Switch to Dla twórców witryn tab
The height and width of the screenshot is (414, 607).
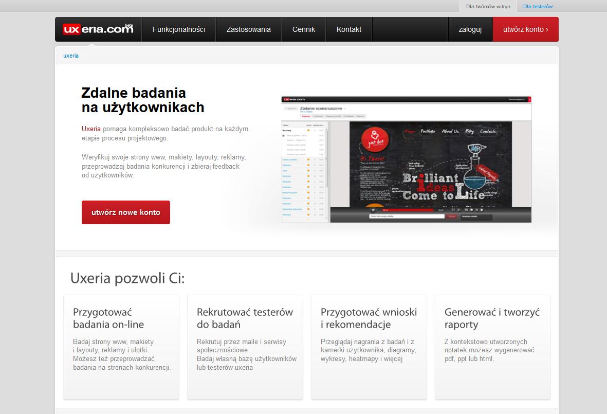488,7
